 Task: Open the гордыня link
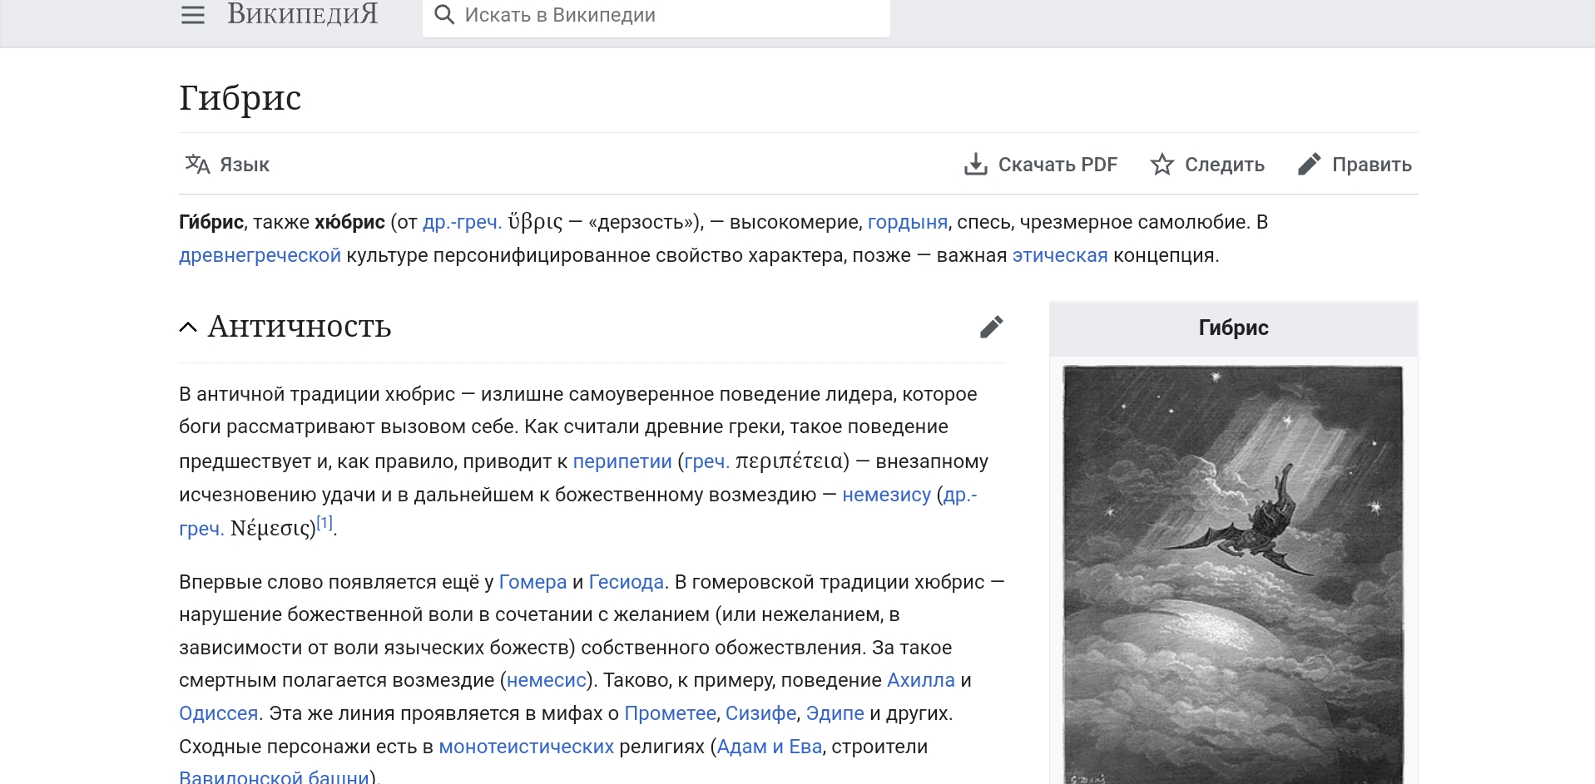coord(908,222)
